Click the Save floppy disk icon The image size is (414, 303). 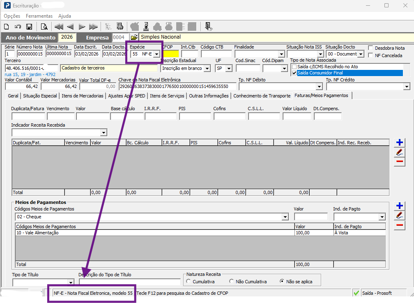tap(29, 27)
